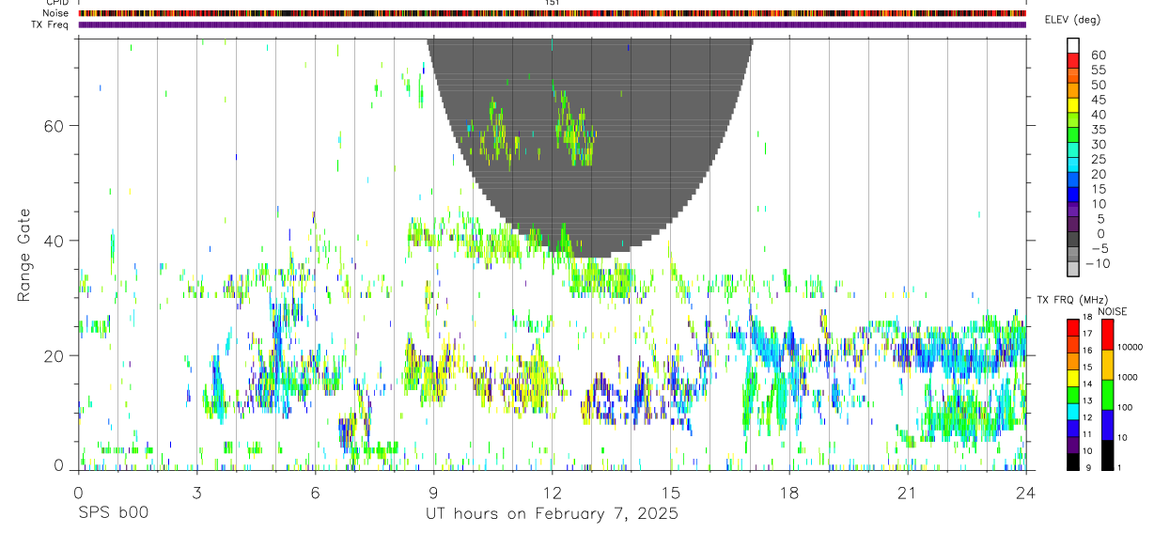Click the '45' label on ELEV colorbar

click(1099, 100)
